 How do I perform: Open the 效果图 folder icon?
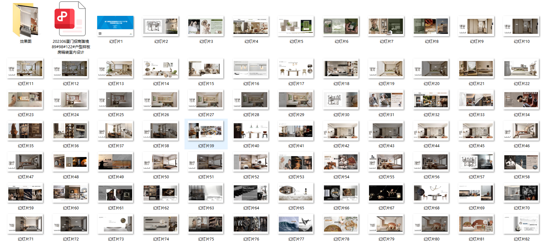point(25,20)
